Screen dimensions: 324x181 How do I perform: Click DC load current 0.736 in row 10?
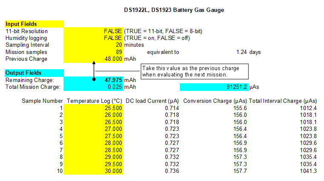[172, 171]
